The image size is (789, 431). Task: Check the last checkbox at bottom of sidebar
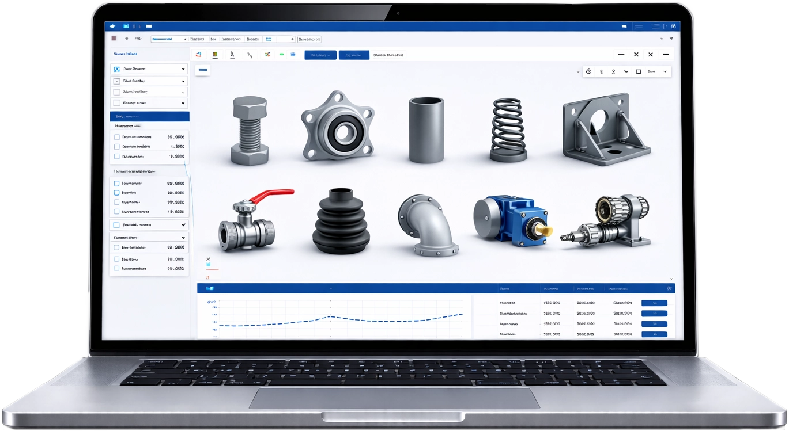click(117, 269)
